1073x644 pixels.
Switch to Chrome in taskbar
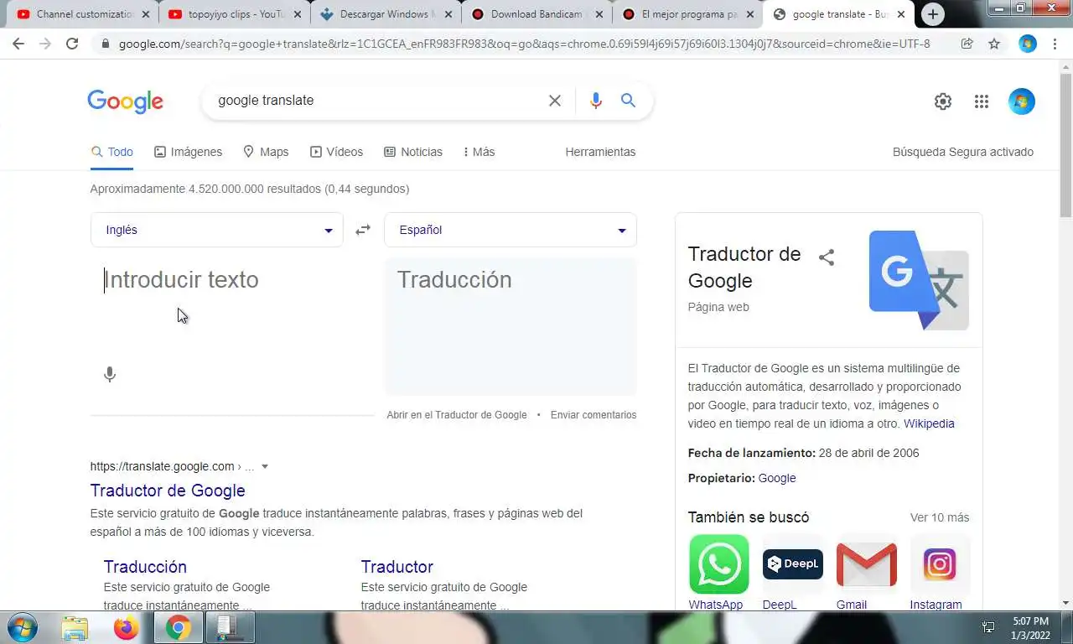(178, 628)
